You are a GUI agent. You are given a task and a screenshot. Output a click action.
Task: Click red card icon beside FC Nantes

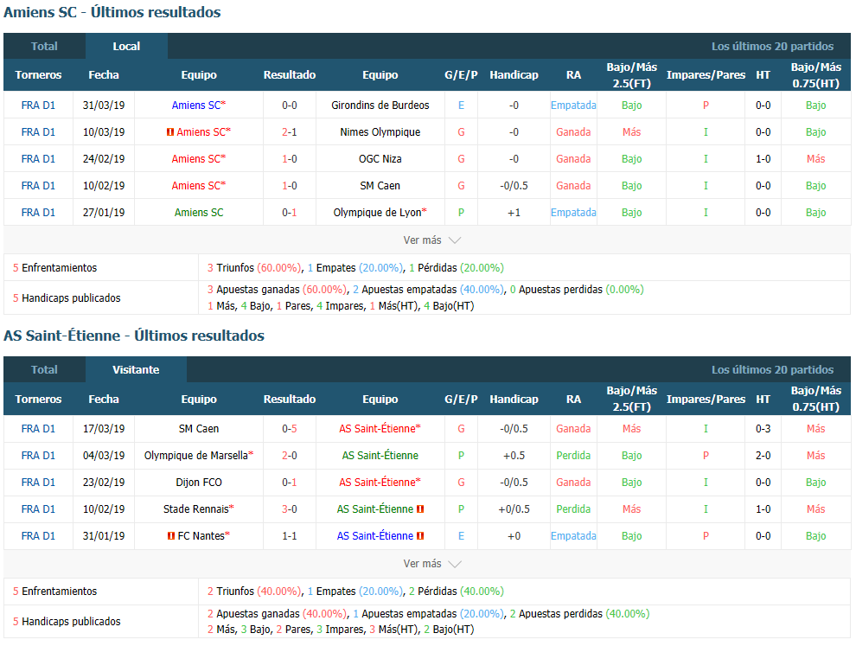[171, 536]
